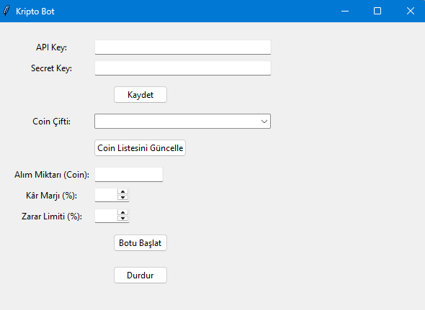Click inside Zarar Limiti (%) spinbox field
This screenshot has height=310, width=425.
pyautogui.click(x=106, y=216)
